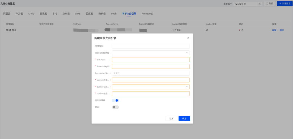Switch to the 腾讯云 tab
Screen dimensions: 293x139
(x=43, y=14)
